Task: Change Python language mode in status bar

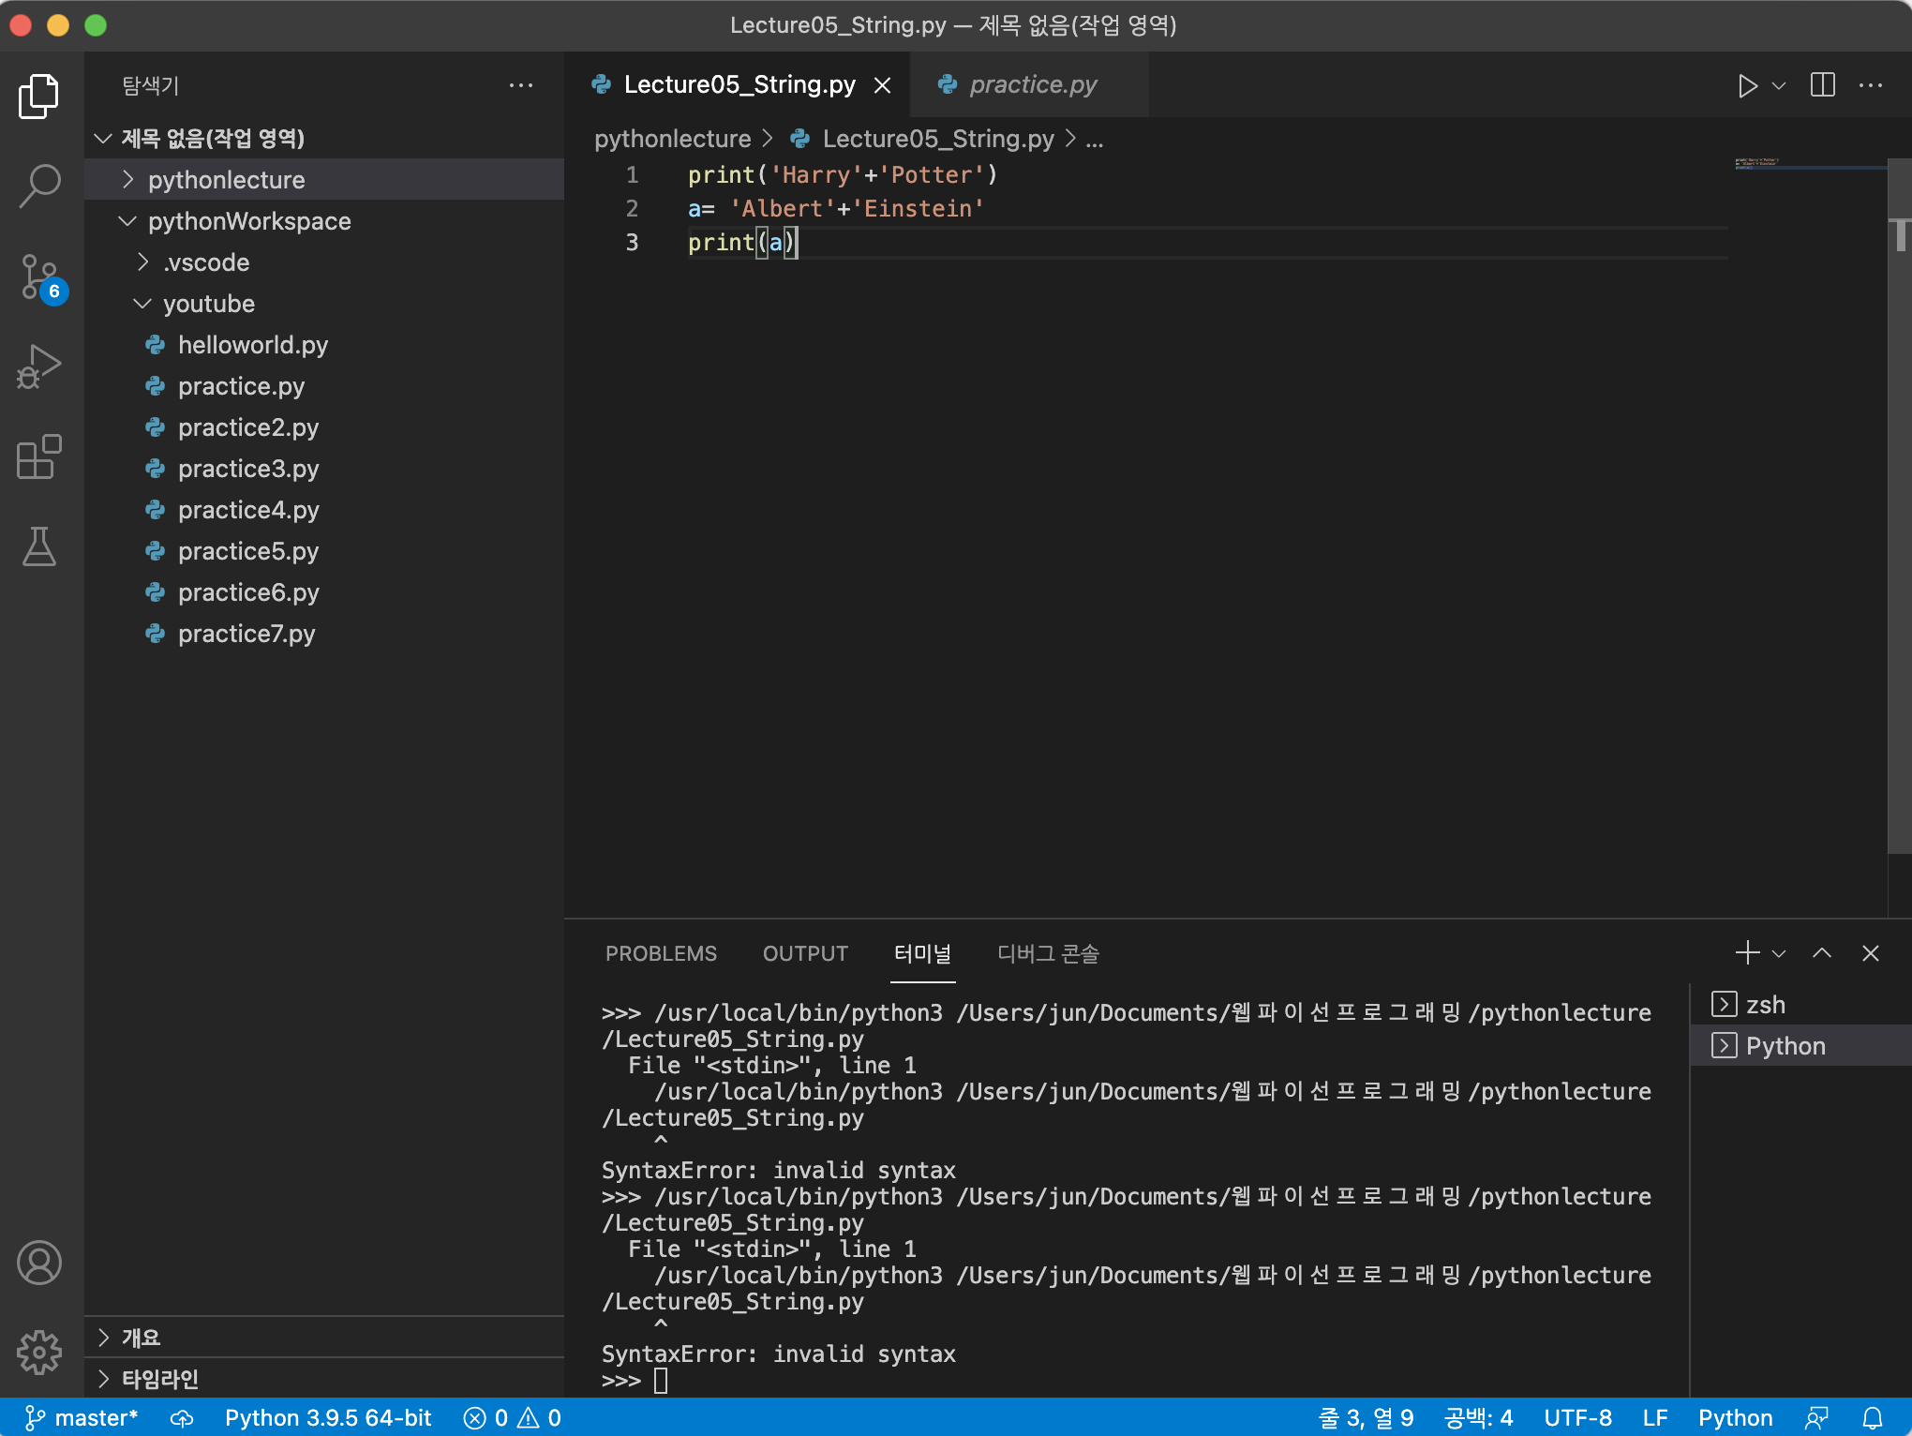Action: (x=1736, y=1417)
